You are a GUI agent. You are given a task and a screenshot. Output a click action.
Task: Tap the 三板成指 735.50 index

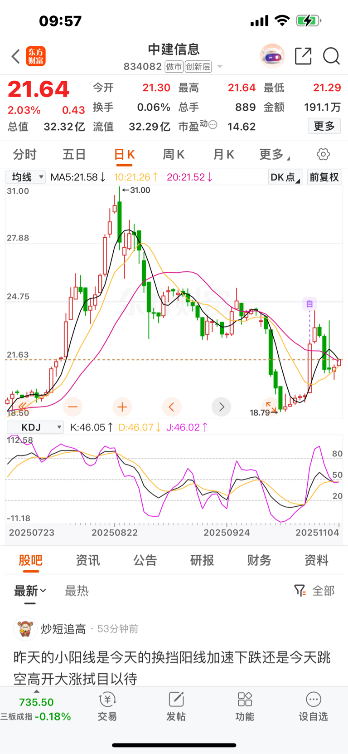pos(36,709)
